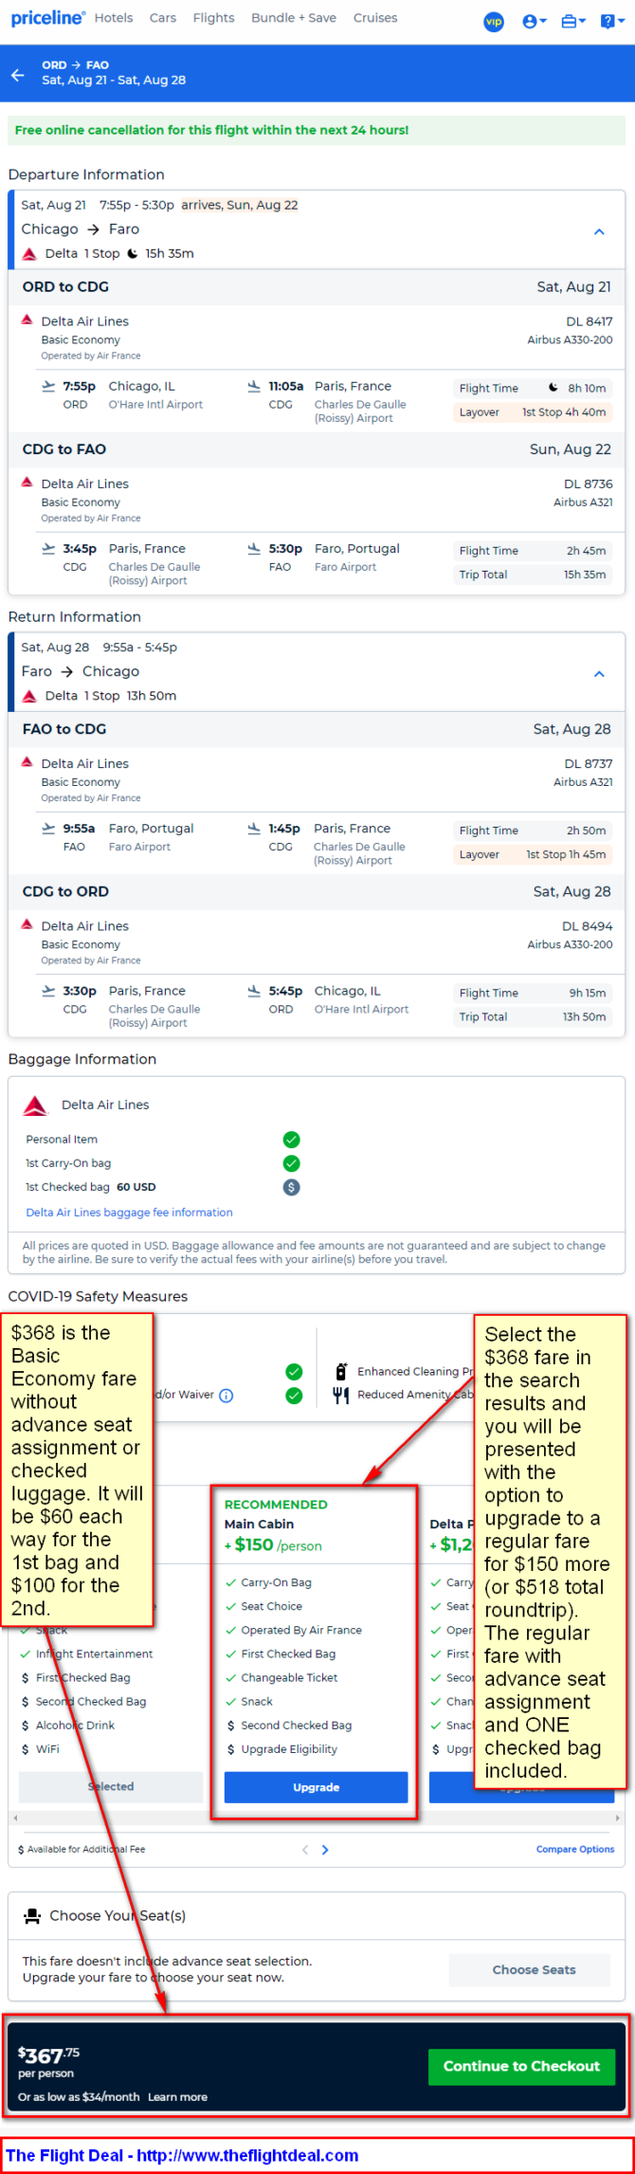The width and height of the screenshot is (635, 2174).
Task: Collapse the Faro to Chicago return details
Action: pyautogui.click(x=599, y=674)
